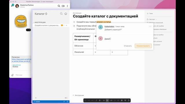185x104 pixels.
Task: Select article Создайте каталог с документац... in tree
Action: click(47, 25)
